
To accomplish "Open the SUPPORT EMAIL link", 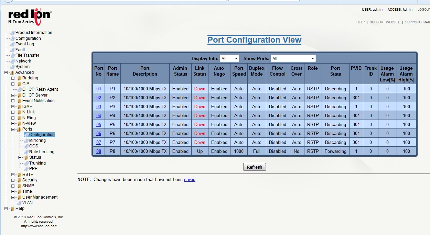I will coord(418,22).
